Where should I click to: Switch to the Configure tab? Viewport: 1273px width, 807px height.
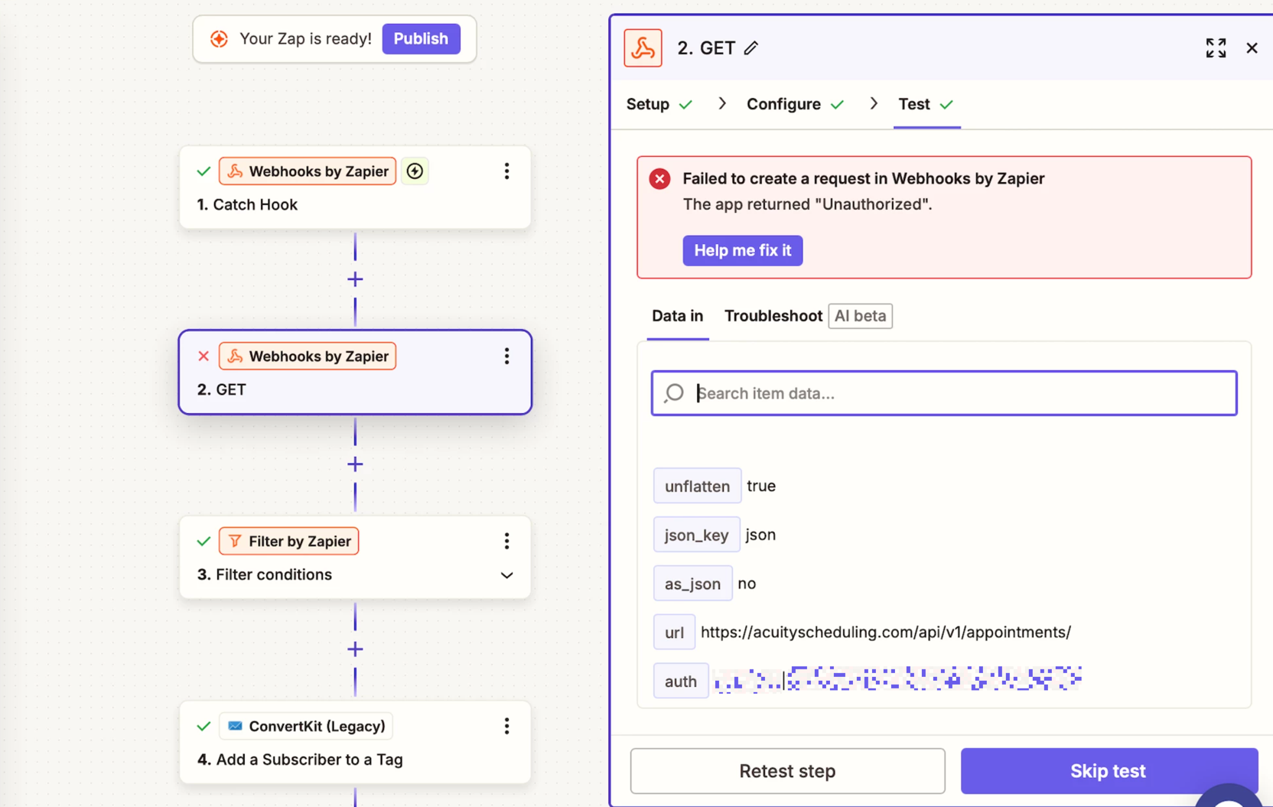pos(795,104)
